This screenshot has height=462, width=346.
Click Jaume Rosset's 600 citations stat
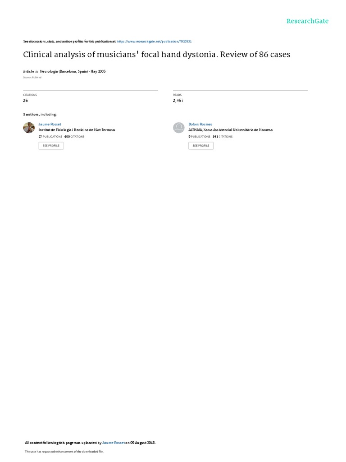74,136
